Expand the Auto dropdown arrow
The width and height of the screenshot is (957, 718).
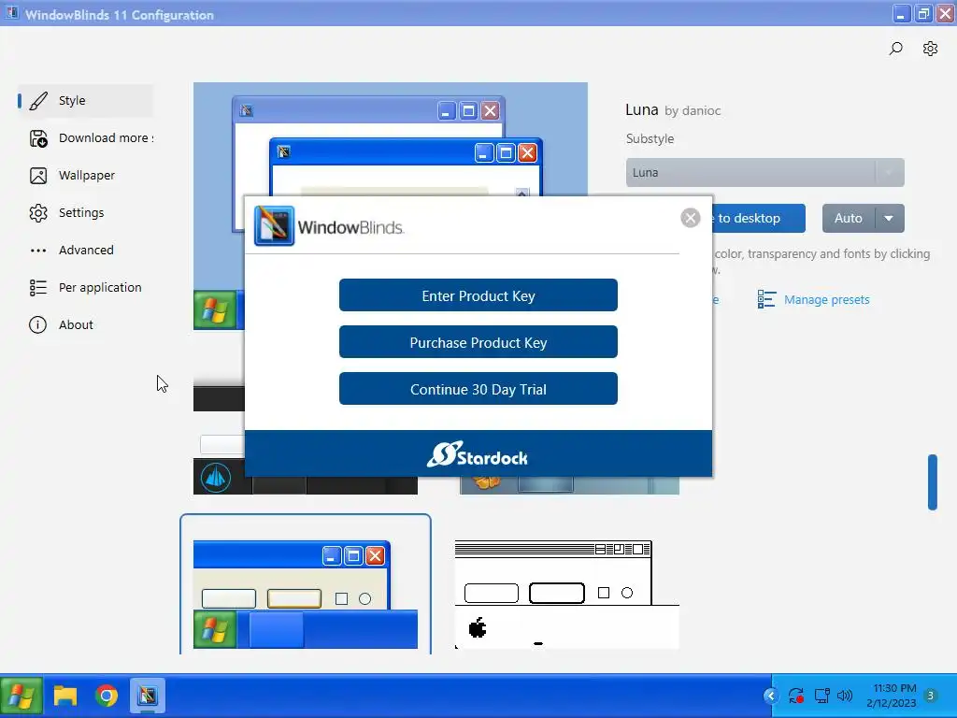pos(890,218)
